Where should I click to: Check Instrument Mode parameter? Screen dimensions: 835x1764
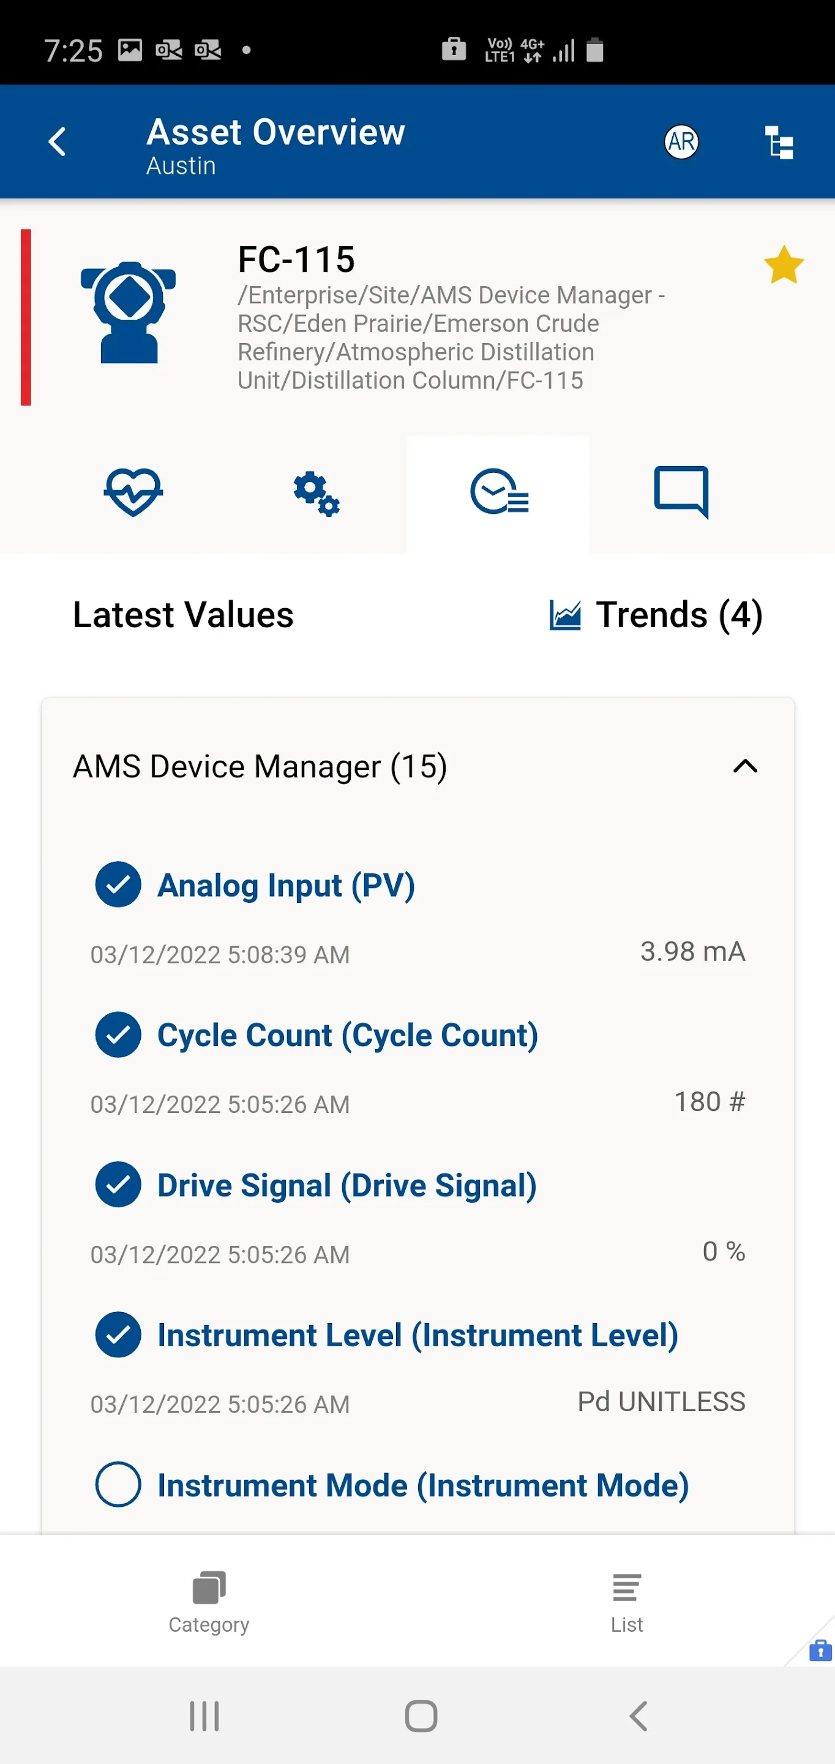tap(118, 1484)
